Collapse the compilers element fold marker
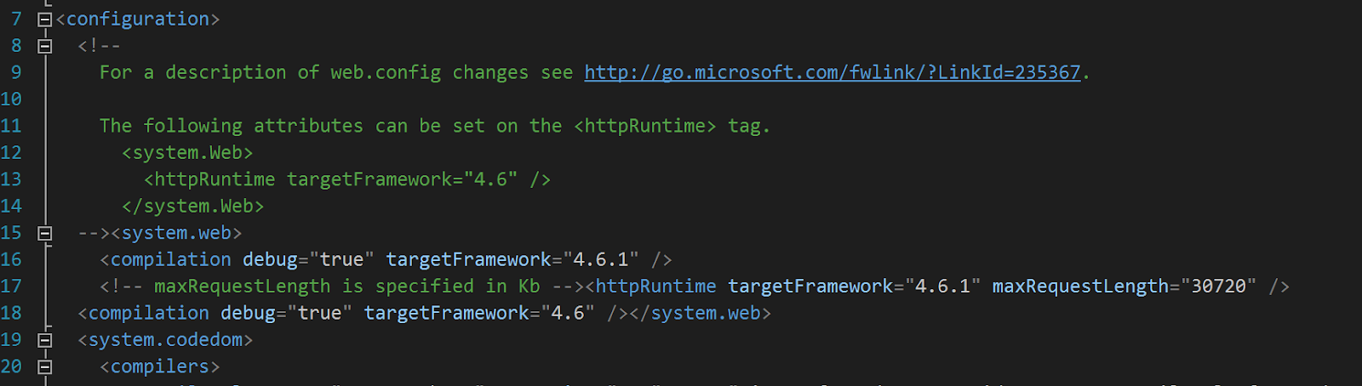1362x386 pixels. tap(45, 367)
